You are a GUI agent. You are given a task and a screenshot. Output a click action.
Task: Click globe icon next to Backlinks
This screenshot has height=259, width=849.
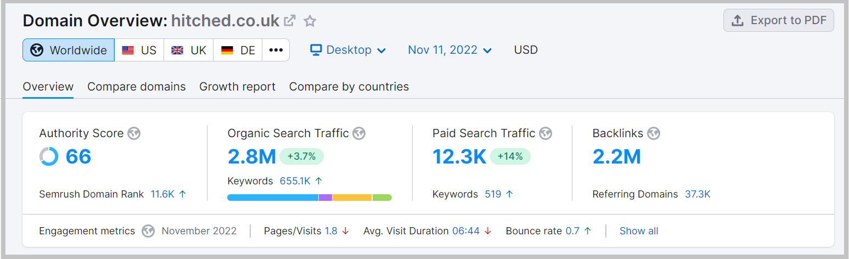tap(654, 133)
